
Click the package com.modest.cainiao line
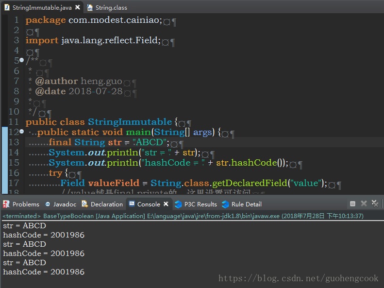(94, 20)
